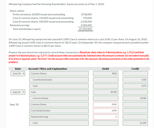
Task: Click the $7,303,000 total equity value
Action: 86,29
